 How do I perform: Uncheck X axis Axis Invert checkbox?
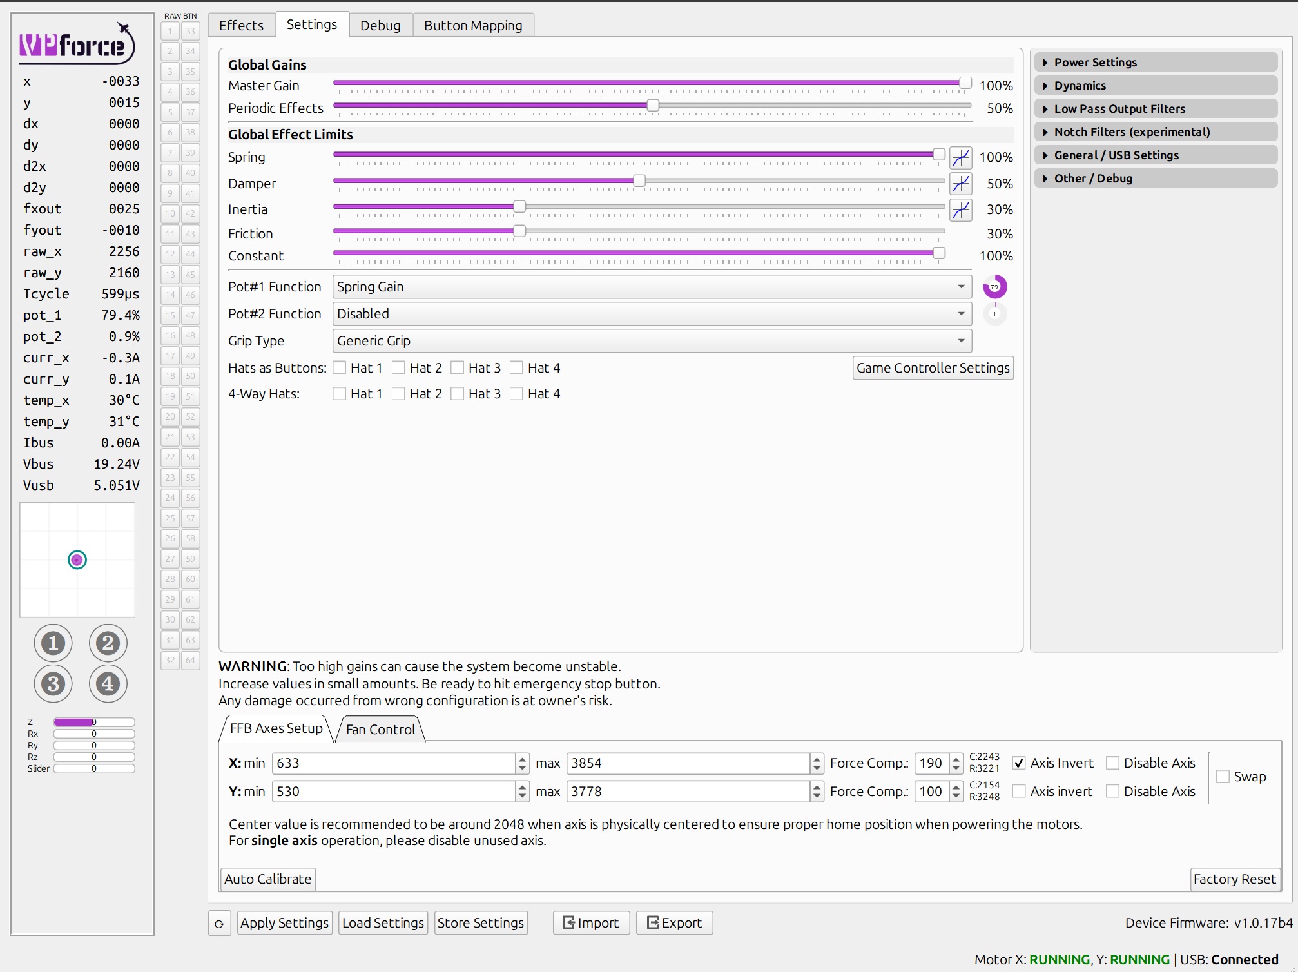click(1019, 763)
